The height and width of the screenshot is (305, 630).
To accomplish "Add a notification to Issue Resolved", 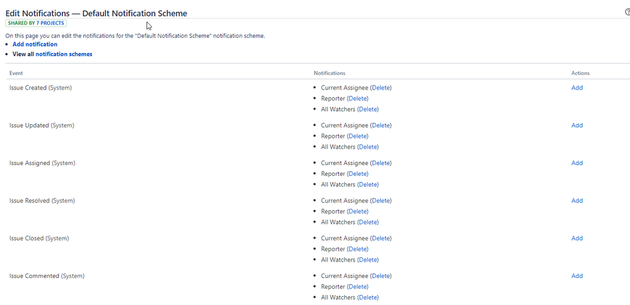I will (x=577, y=200).
